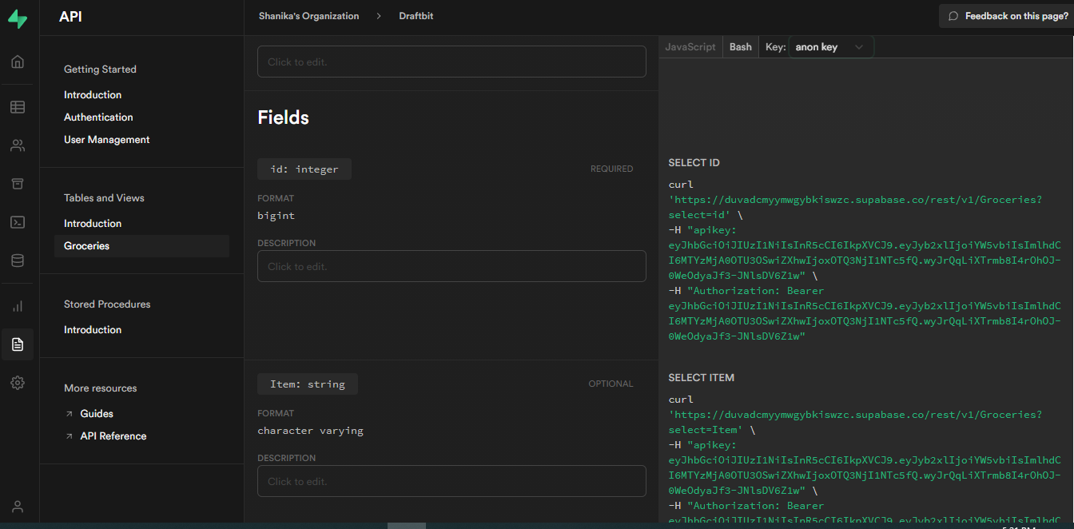Open the Database panel icon
Image resolution: width=1074 pixels, height=529 pixels.
click(x=17, y=260)
